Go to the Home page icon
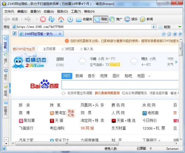The height and width of the screenshot is (153, 185). tap(61, 19)
